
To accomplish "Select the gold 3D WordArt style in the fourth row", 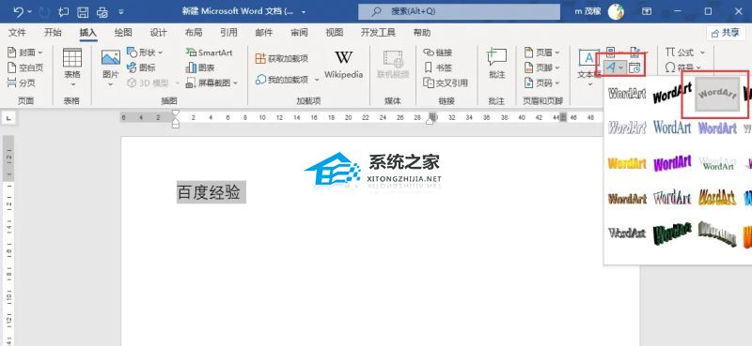I will pyautogui.click(x=717, y=197).
